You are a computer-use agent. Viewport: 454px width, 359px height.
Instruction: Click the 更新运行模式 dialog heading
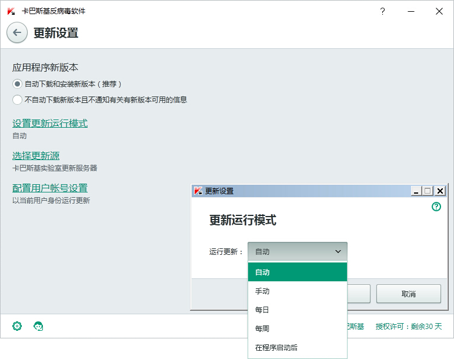tap(243, 220)
